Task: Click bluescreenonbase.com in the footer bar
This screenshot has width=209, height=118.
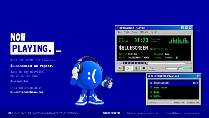Action: coord(143,113)
